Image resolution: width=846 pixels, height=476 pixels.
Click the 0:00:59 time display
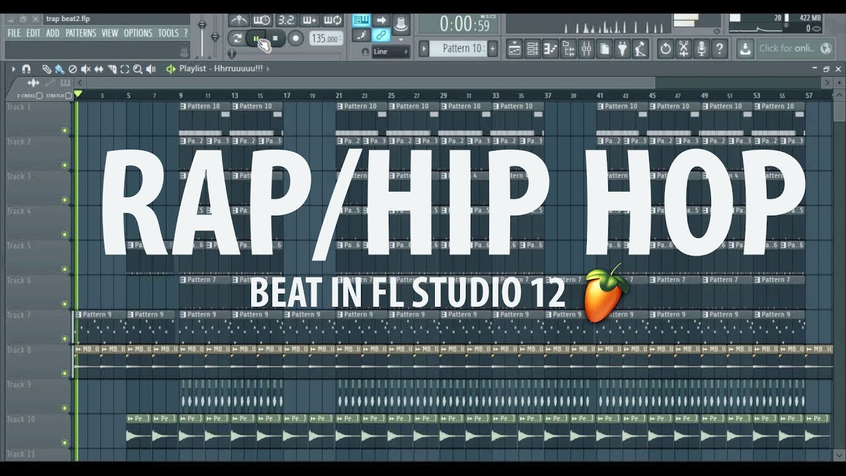coord(465,24)
